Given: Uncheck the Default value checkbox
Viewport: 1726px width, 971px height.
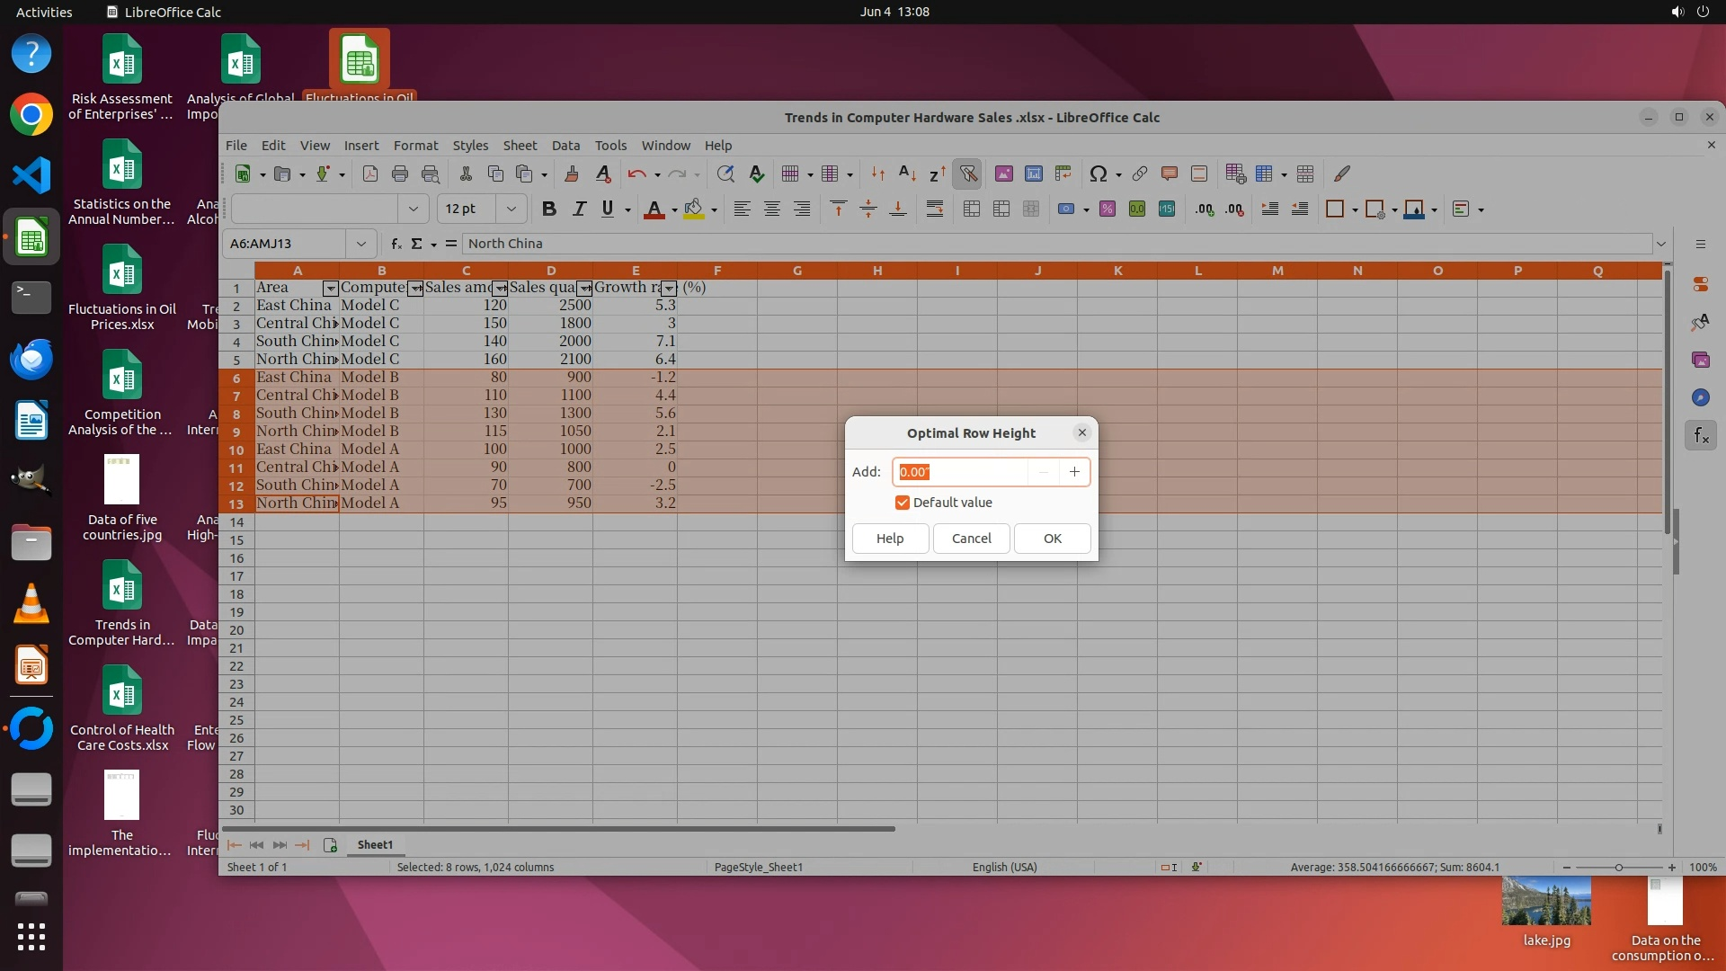Looking at the screenshot, I should (903, 503).
